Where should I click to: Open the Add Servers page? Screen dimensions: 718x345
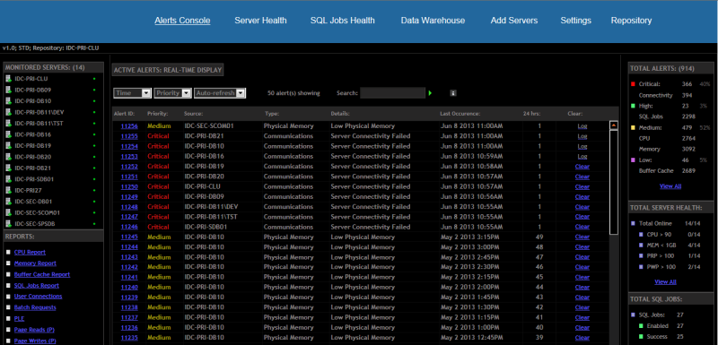point(514,20)
